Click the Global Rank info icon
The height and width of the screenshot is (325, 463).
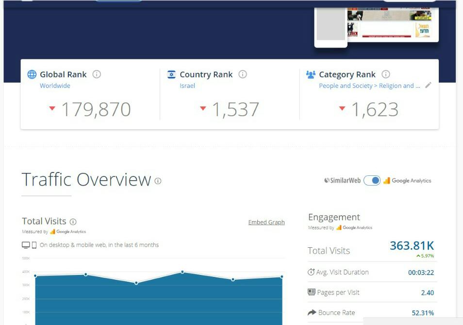click(x=97, y=74)
